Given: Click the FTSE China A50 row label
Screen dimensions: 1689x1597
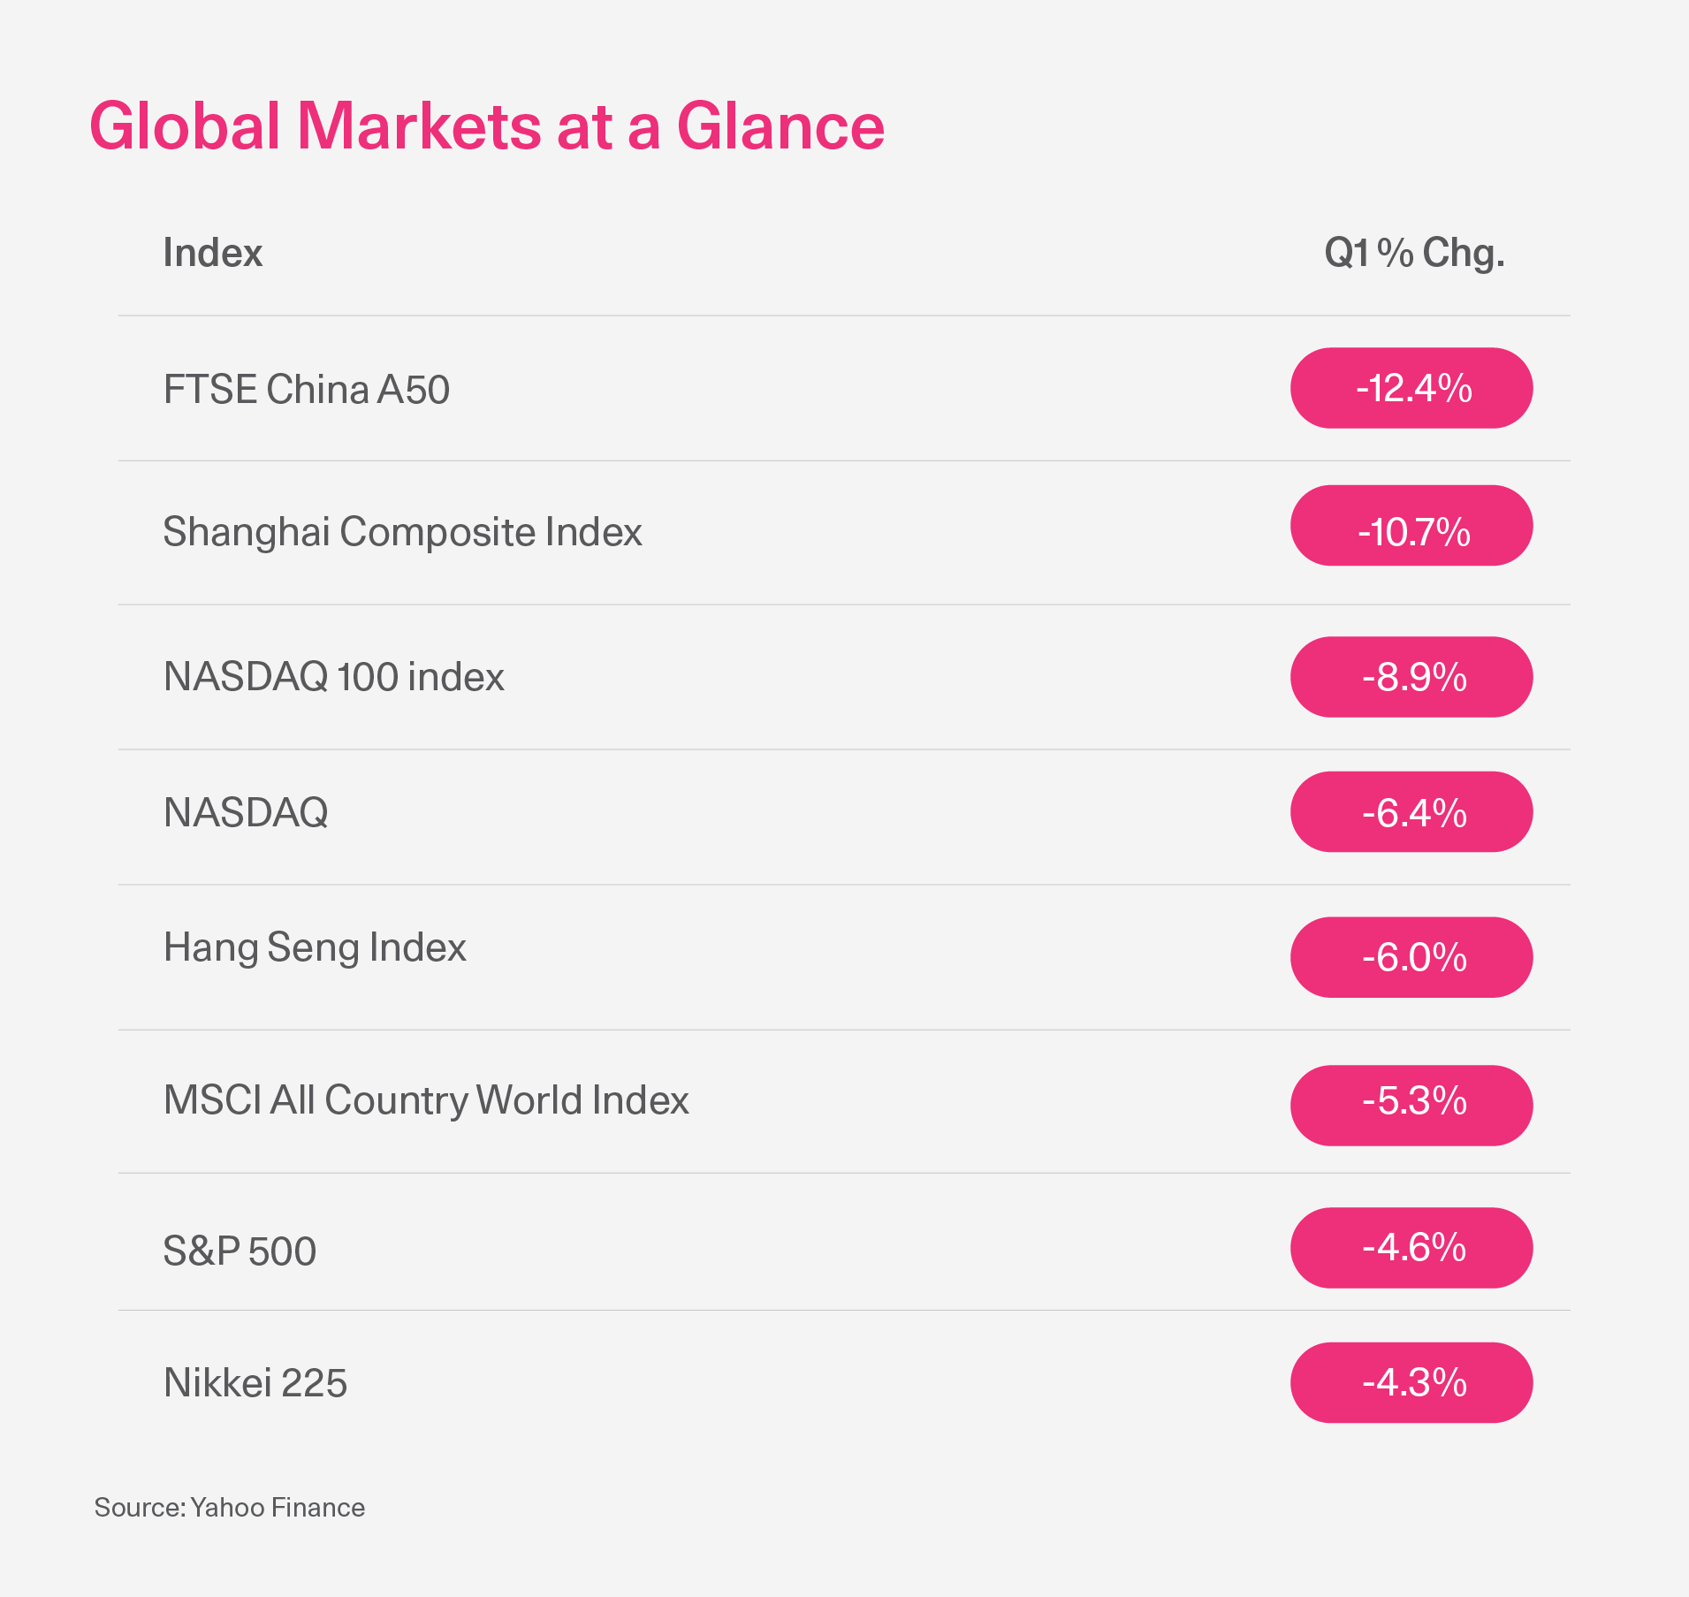Looking at the screenshot, I should [307, 389].
